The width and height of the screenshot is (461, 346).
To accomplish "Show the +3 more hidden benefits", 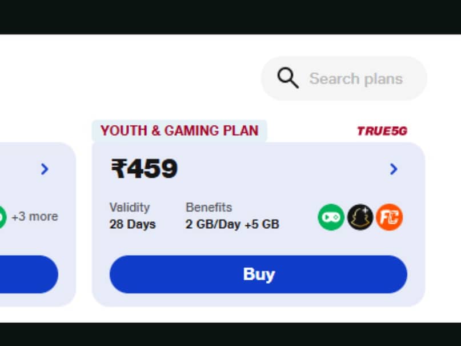I will pyautogui.click(x=34, y=216).
